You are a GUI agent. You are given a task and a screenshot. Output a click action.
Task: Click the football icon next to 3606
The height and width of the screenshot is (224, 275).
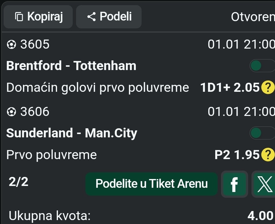(x=11, y=112)
